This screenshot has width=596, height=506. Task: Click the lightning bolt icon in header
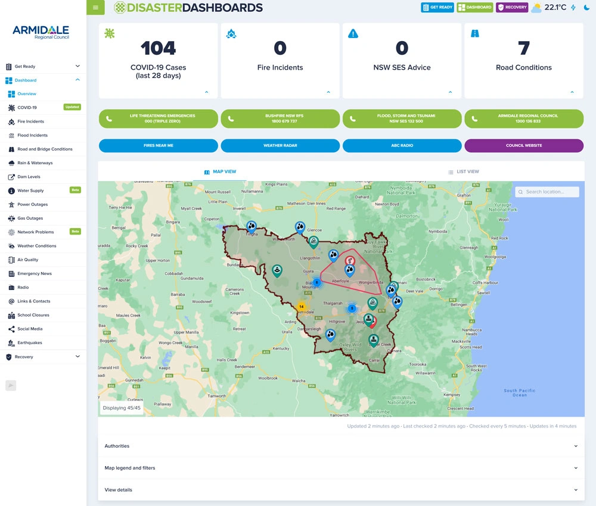pyautogui.click(x=573, y=8)
